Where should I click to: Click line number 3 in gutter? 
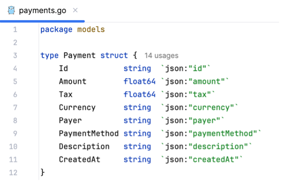tap(15, 55)
